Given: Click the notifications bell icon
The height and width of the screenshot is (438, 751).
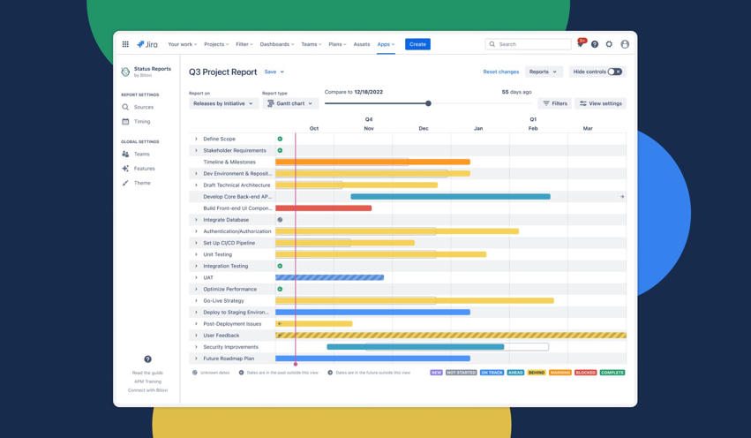Looking at the screenshot, I should pos(580,44).
